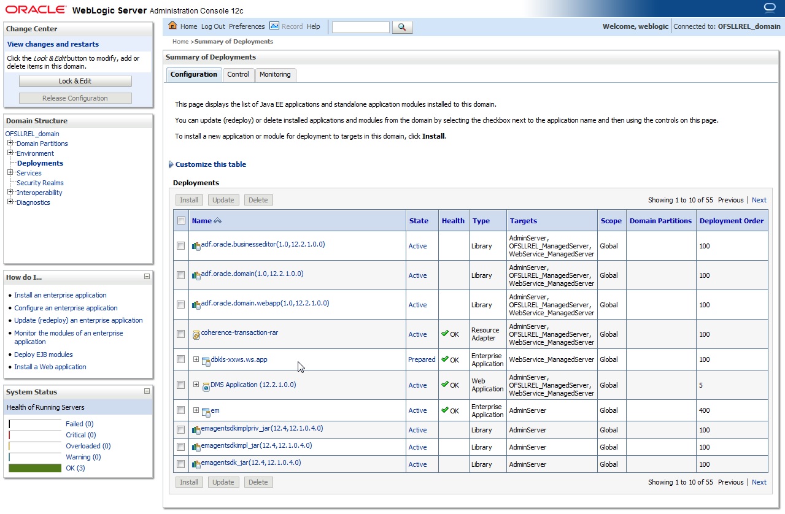Click the green check health icon for DMS Application
The image size is (785, 514).
[x=445, y=385]
